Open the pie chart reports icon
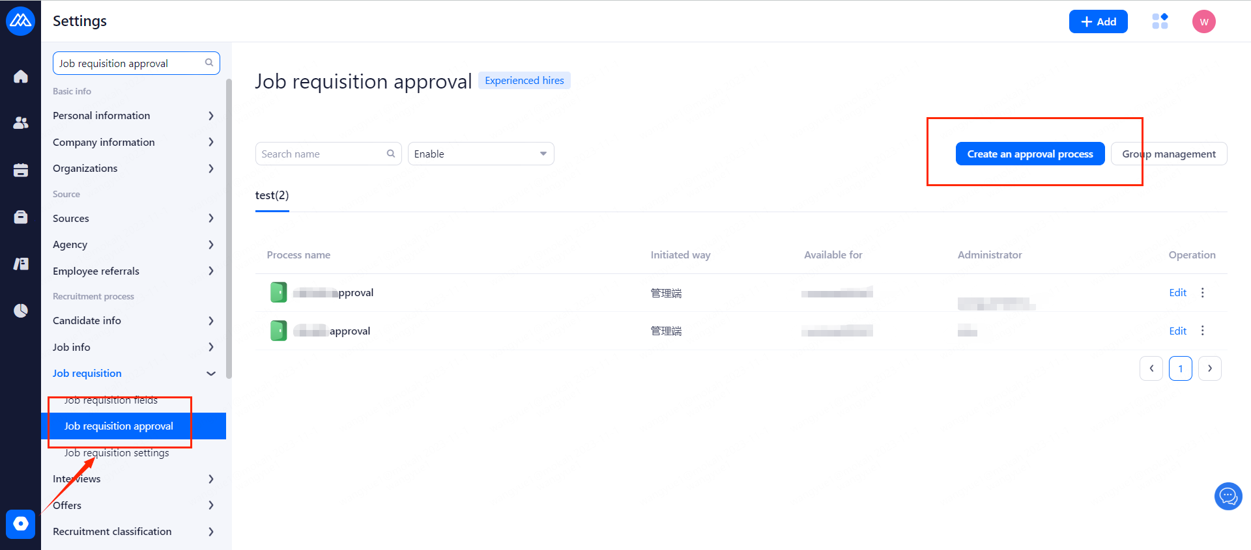This screenshot has width=1251, height=550. pyautogui.click(x=21, y=310)
